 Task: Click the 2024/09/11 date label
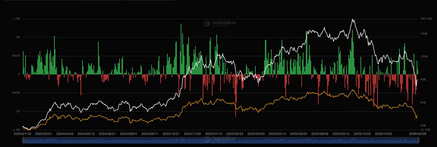coord(150,134)
